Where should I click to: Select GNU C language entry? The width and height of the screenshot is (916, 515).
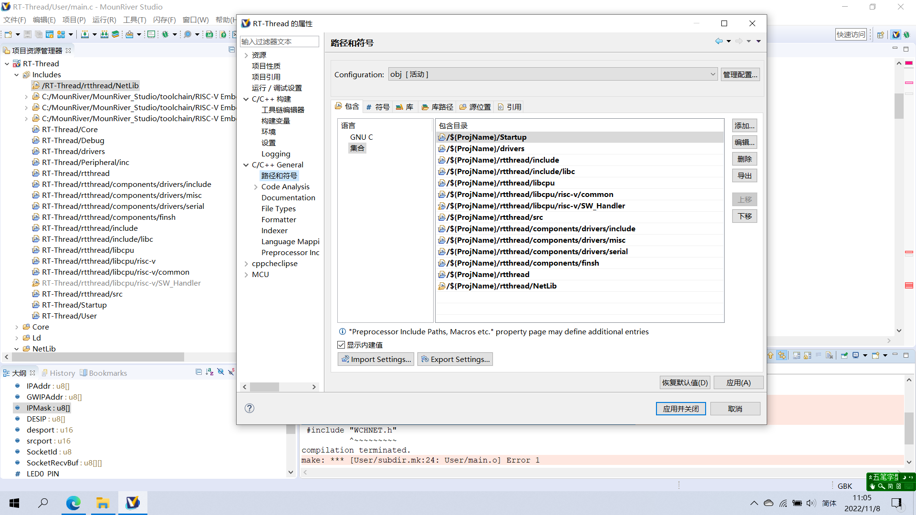(x=361, y=137)
